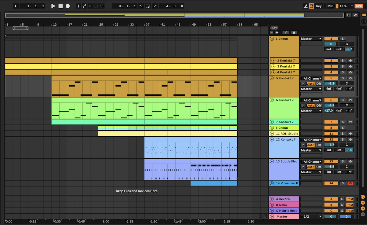This screenshot has width=367, height=225.
Task: Click Master volume slider
Action: tap(331, 216)
